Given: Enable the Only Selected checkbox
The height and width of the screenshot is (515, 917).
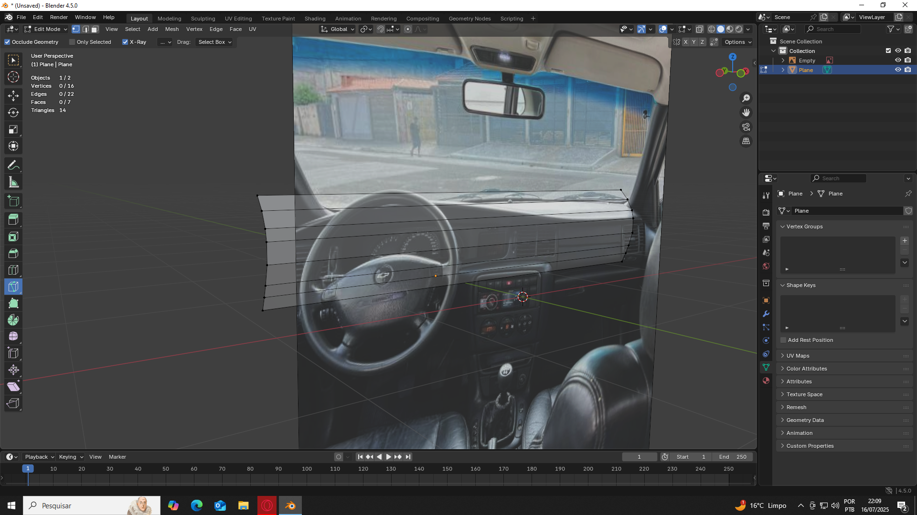Looking at the screenshot, I should click(x=73, y=42).
